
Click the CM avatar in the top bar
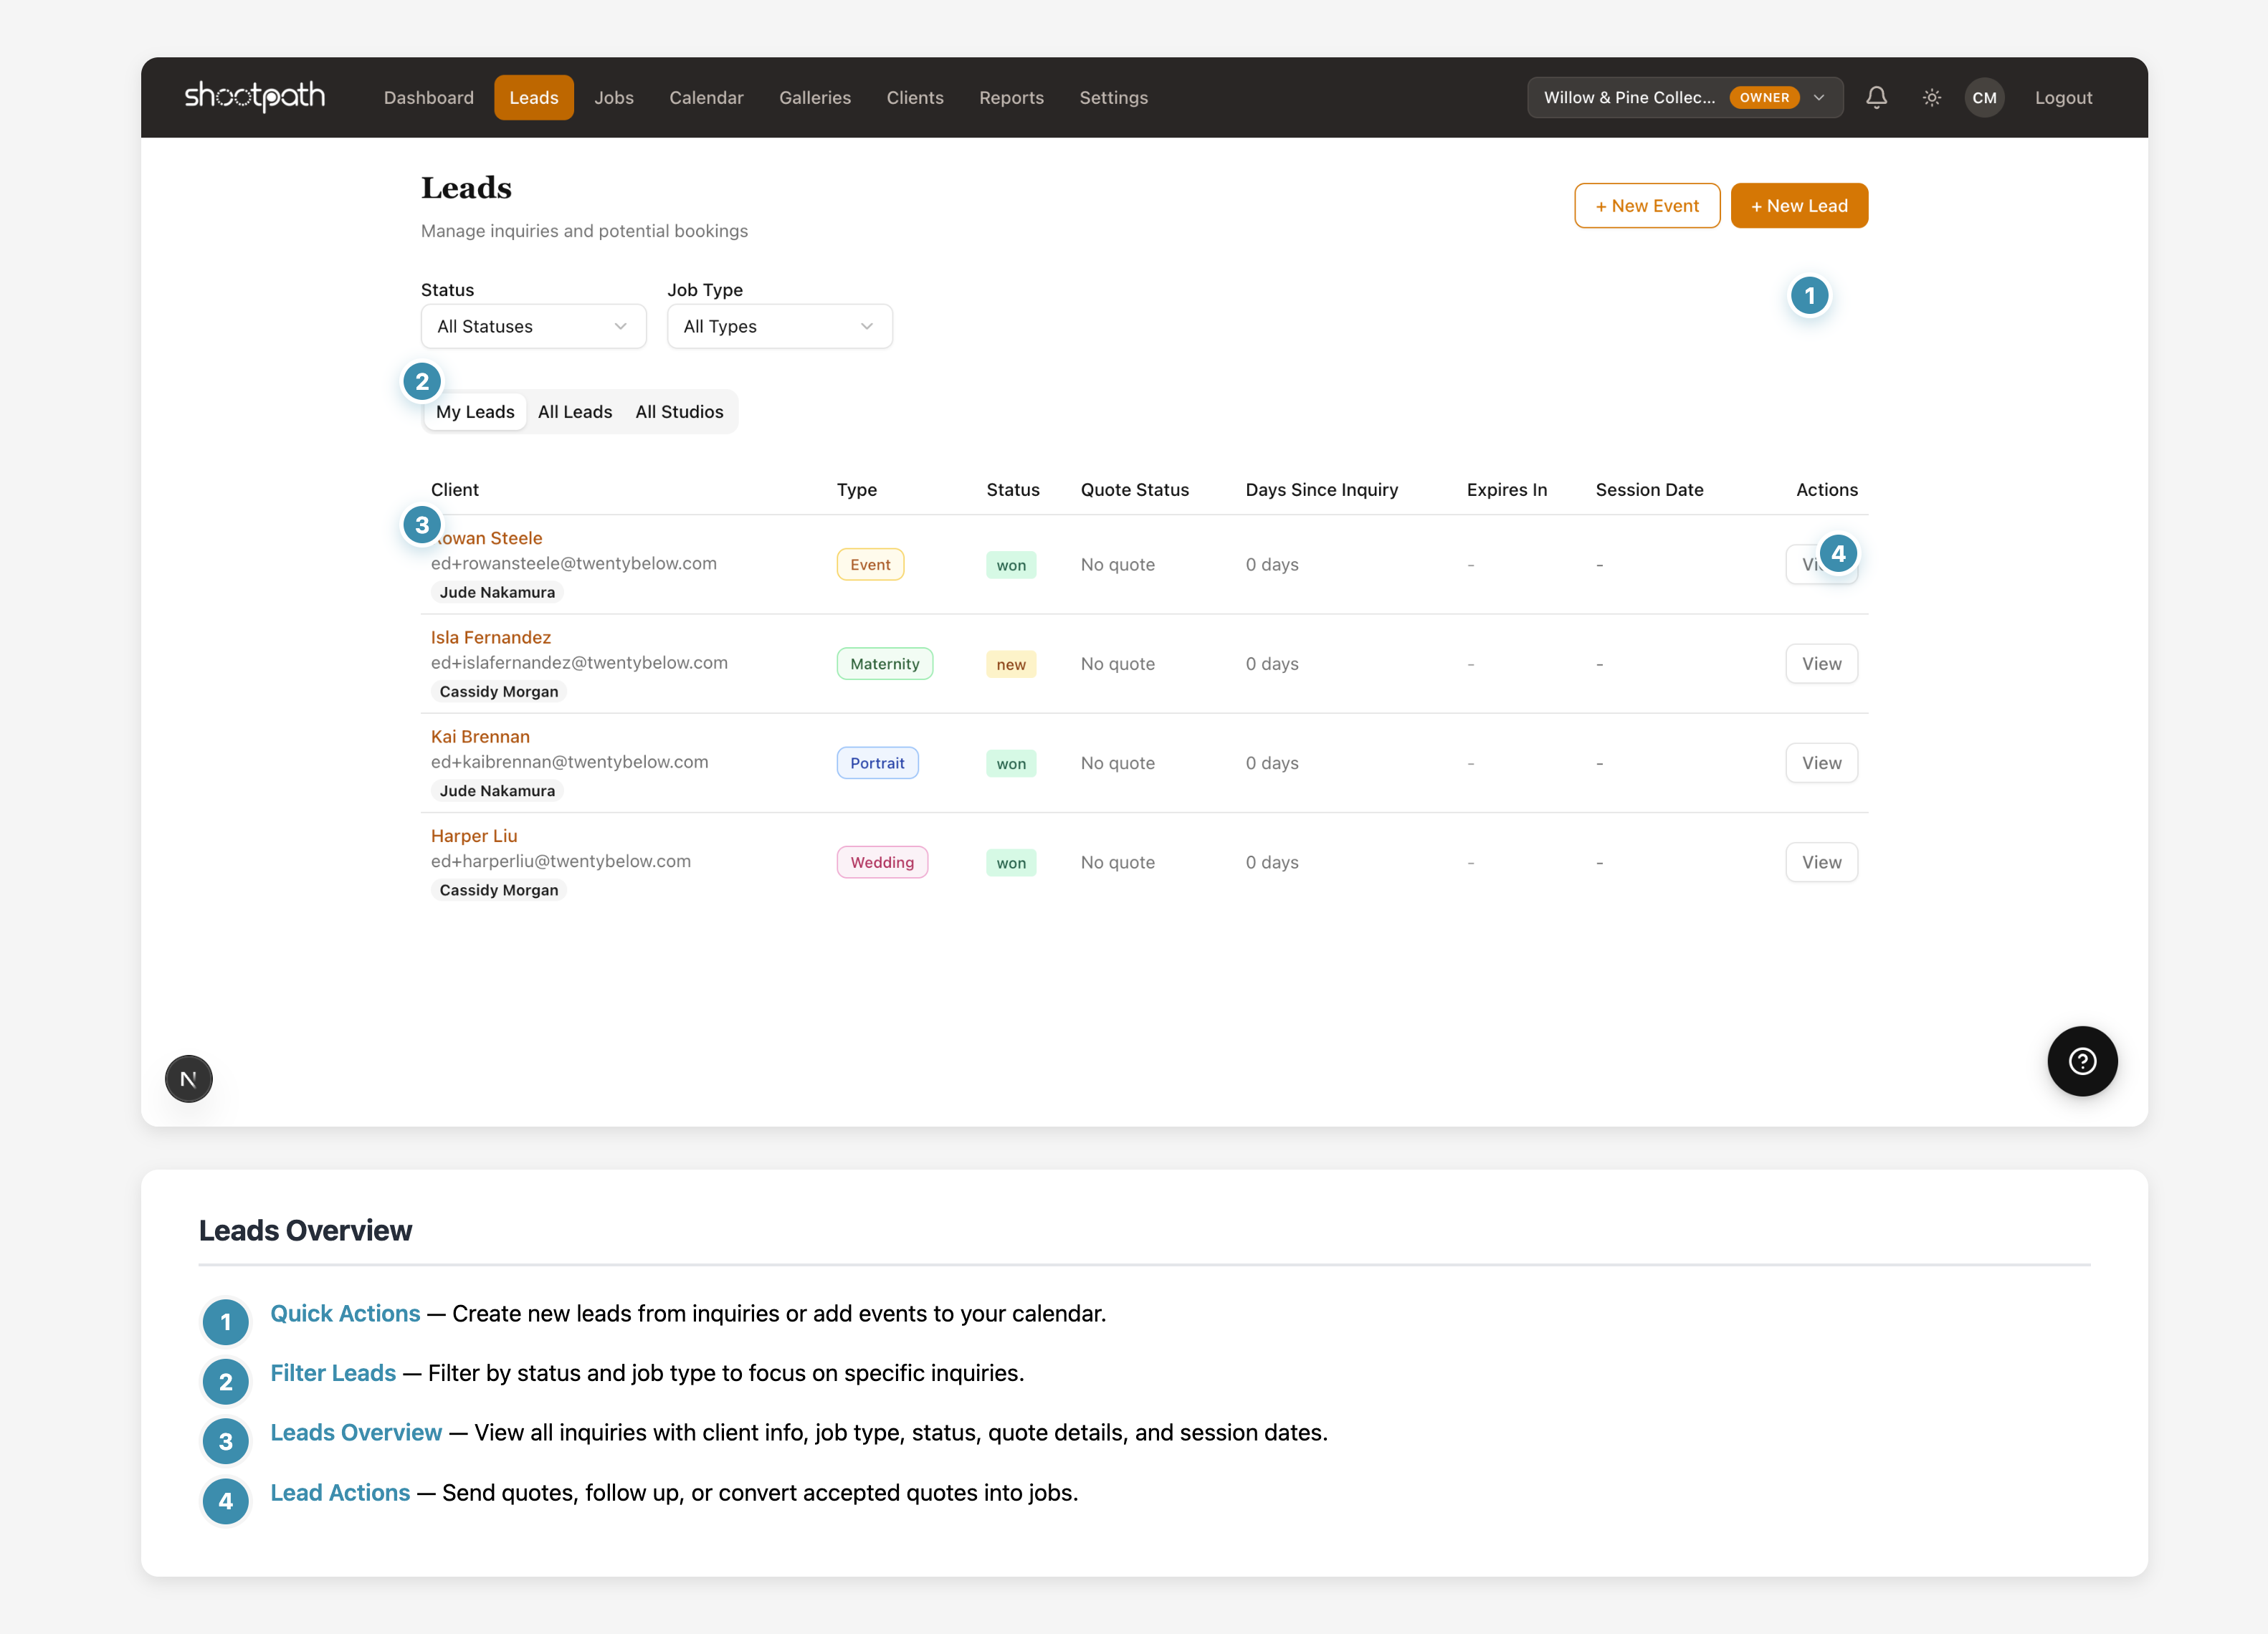(x=1985, y=97)
